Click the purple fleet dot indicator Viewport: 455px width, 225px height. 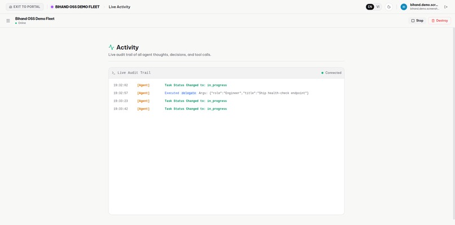[x=52, y=7]
